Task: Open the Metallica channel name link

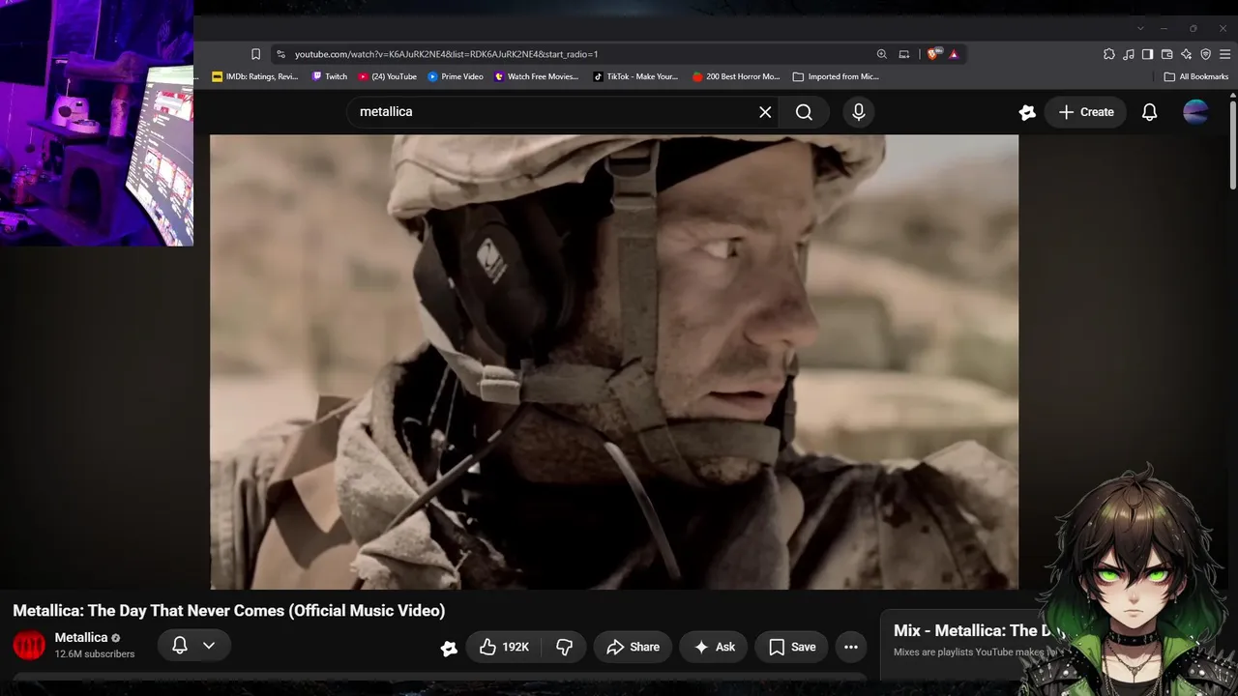Action: point(81,638)
